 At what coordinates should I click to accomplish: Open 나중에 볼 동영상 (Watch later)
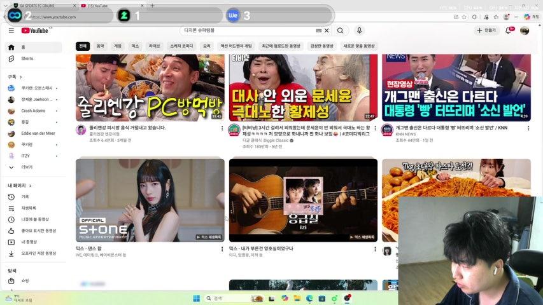36,219
